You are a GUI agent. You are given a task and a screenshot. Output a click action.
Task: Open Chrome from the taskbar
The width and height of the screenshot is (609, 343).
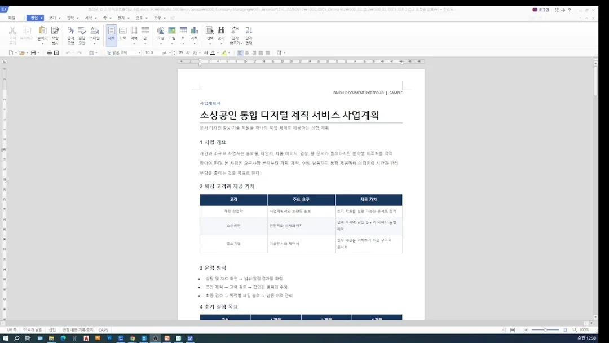coord(133,338)
